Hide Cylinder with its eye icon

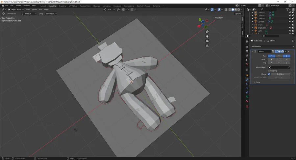click(x=290, y=22)
